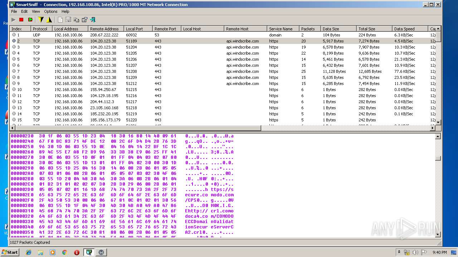Open the Help menu
The image size is (458, 257).
65,11
